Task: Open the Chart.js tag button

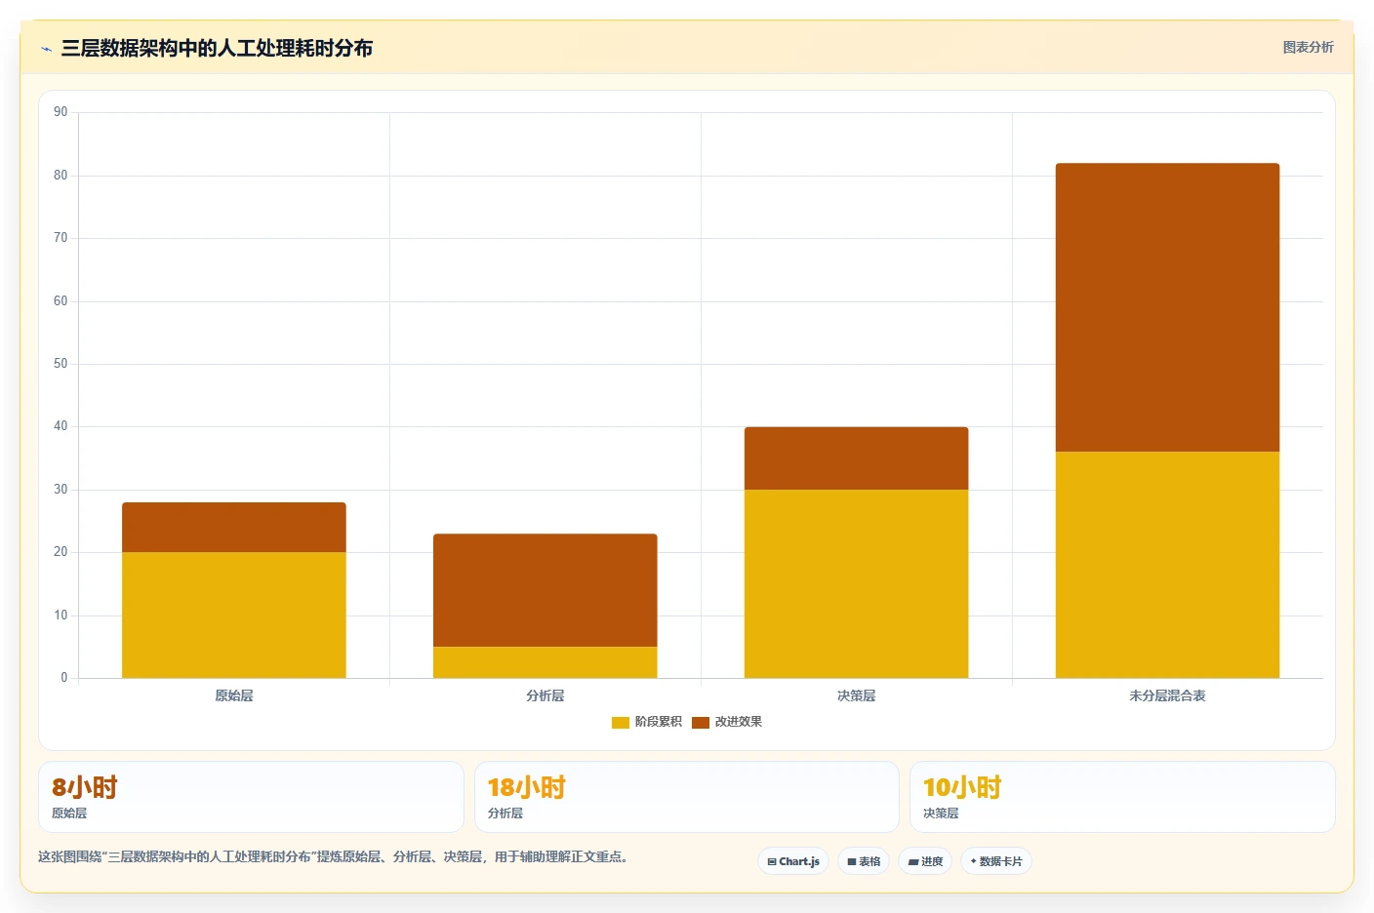Action: pyautogui.click(x=793, y=861)
